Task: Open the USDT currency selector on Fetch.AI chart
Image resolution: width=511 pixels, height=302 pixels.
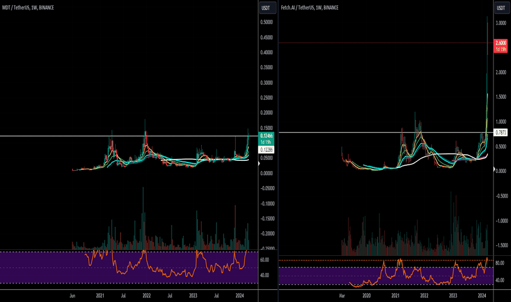Action: [502, 8]
